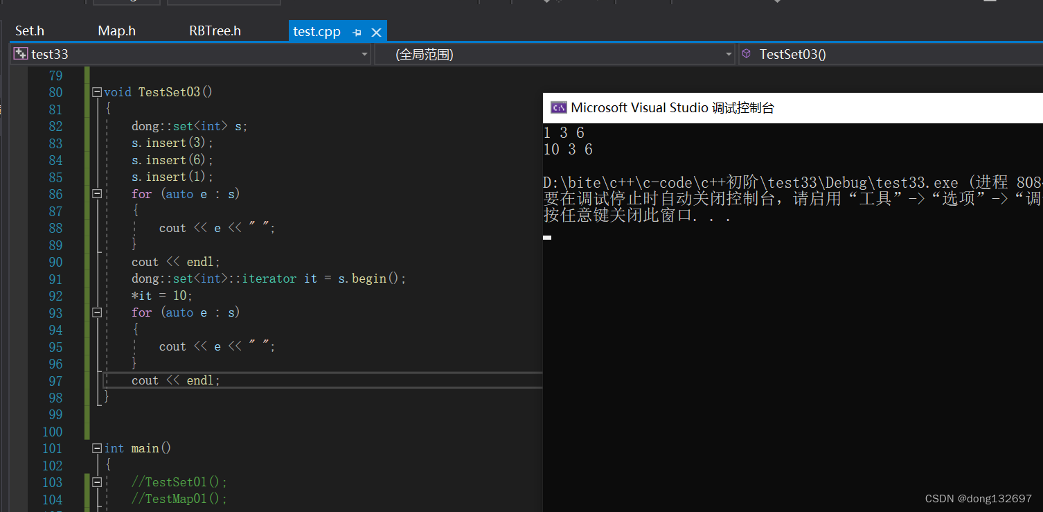Click line number 79 in the gutter
This screenshot has width=1043, height=512.
point(55,76)
